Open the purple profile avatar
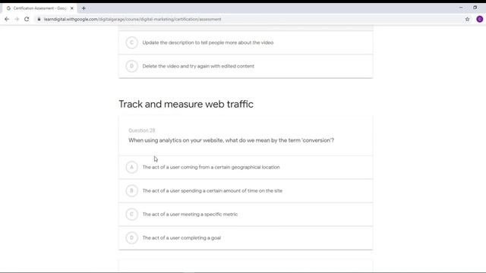The width and height of the screenshot is (486, 273). pos(479,19)
